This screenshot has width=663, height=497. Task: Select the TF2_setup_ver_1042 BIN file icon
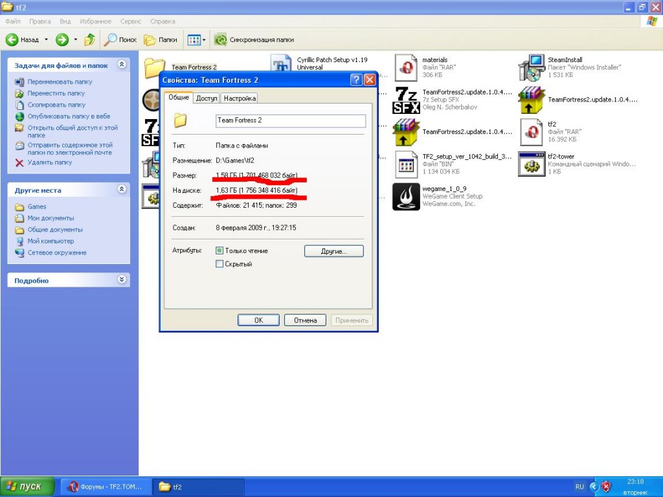click(407, 164)
